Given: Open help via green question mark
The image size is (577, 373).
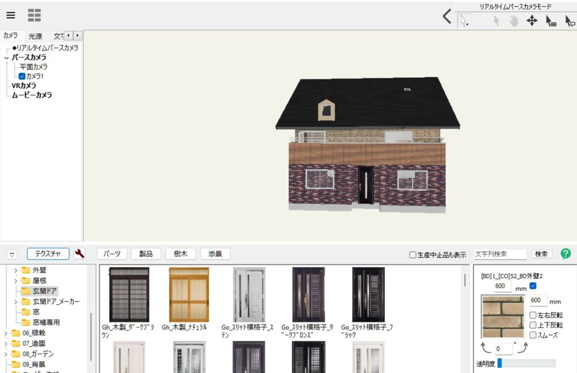Looking at the screenshot, I should pyautogui.click(x=565, y=254).
